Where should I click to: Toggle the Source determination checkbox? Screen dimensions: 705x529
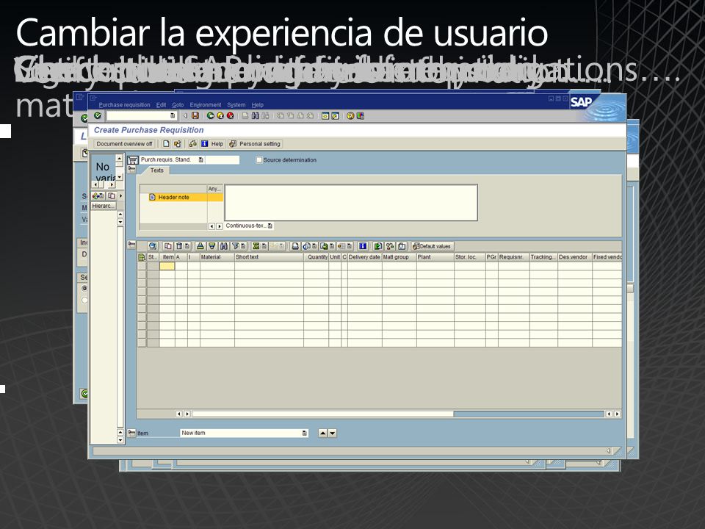pyautogui.click(x=259, y=159)
